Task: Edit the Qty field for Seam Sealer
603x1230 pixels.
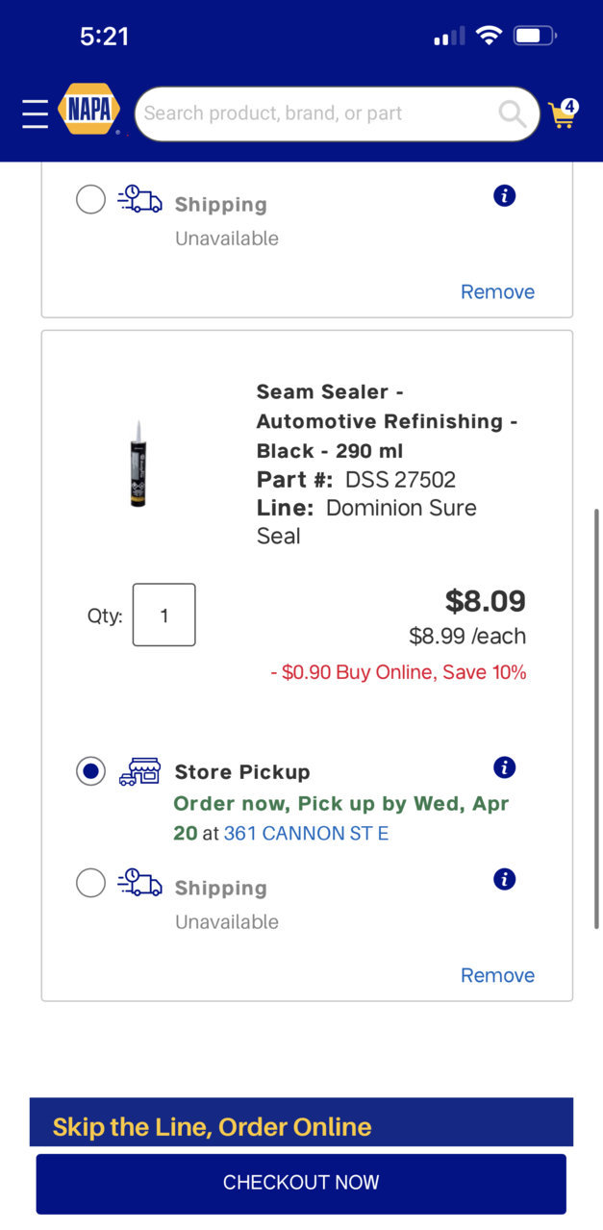Action: (163, 615)
